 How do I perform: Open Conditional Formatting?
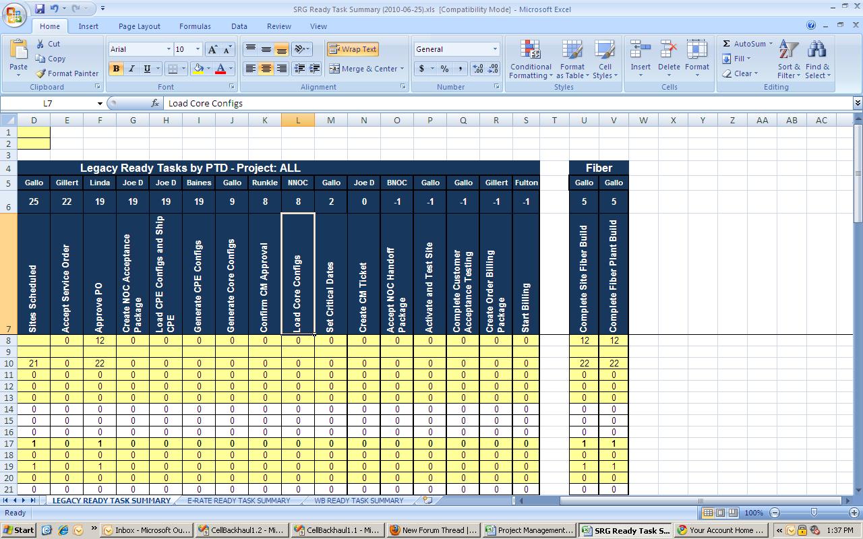click(531, 59)
